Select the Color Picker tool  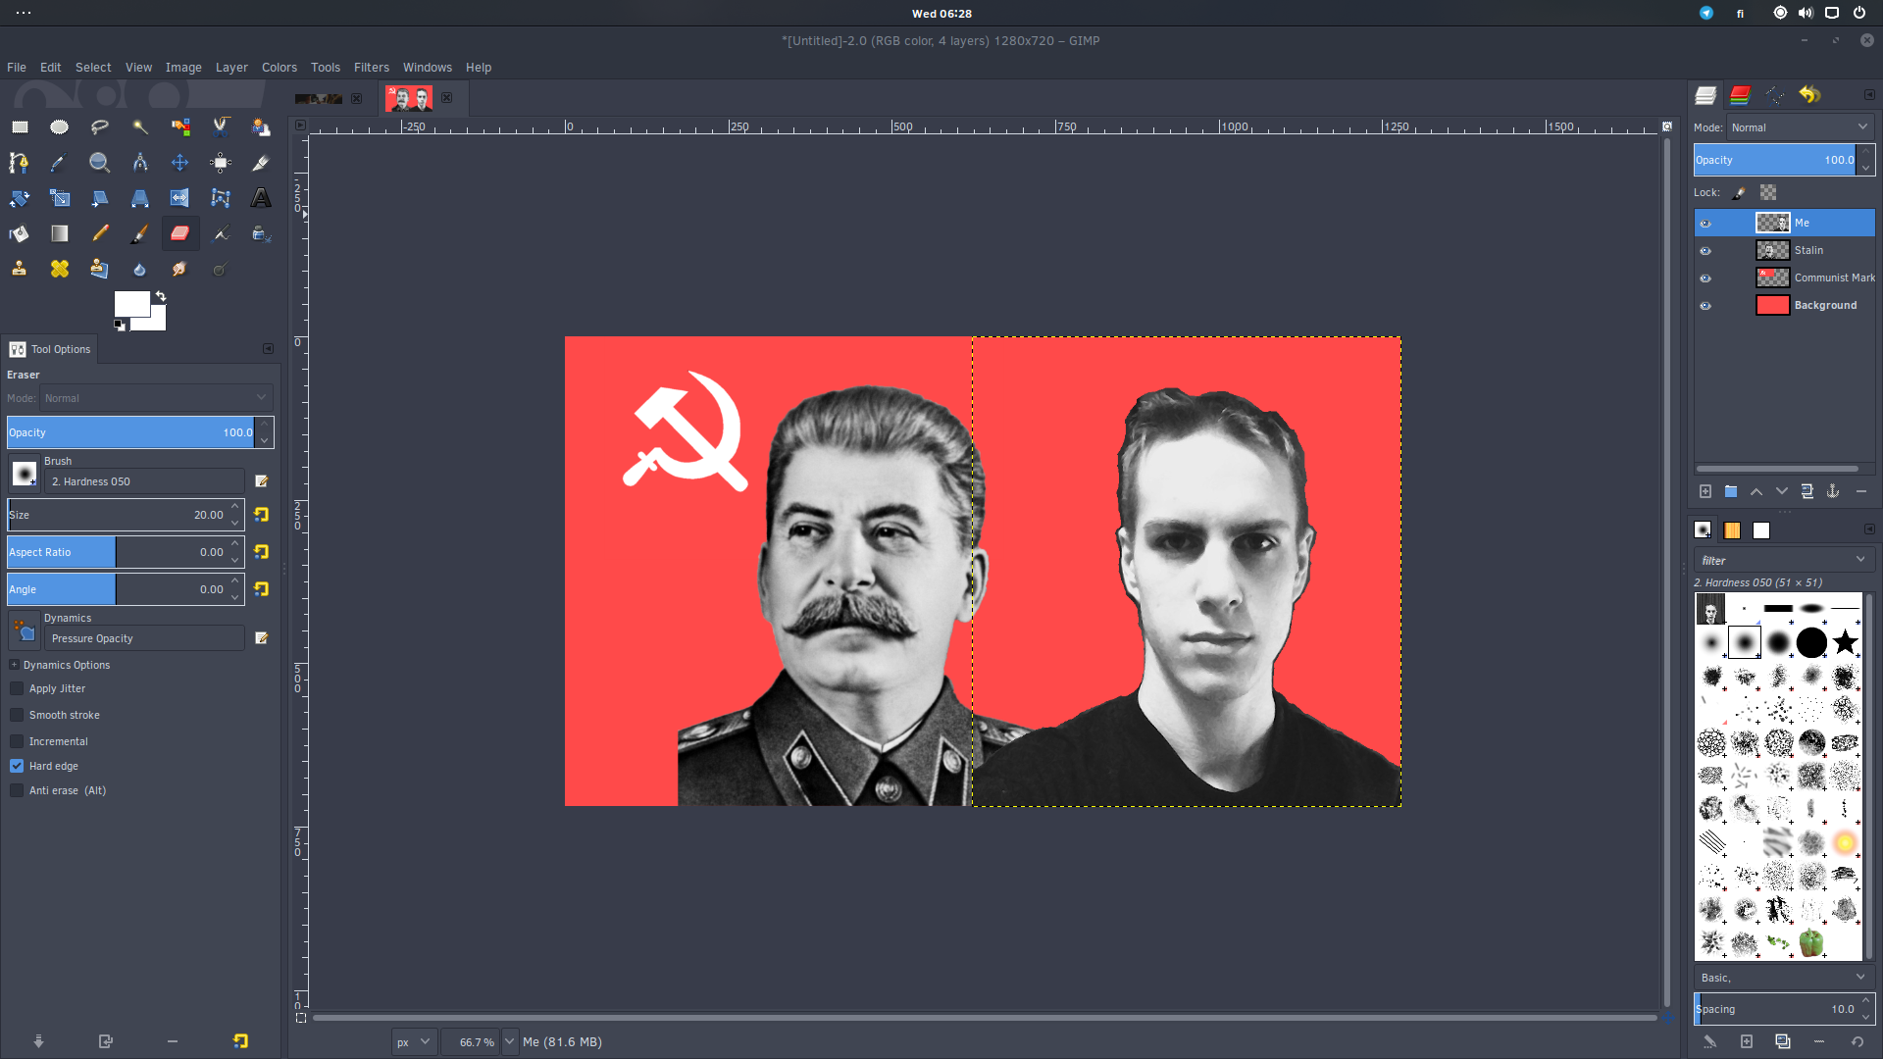60,163
